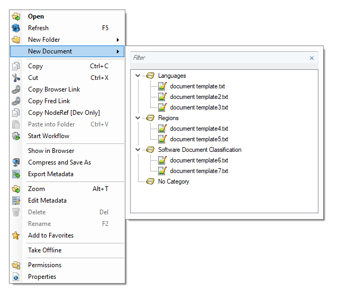Click the Permissions folder lock icon
This screenshot has height=300, width=338.
[16, 265]
